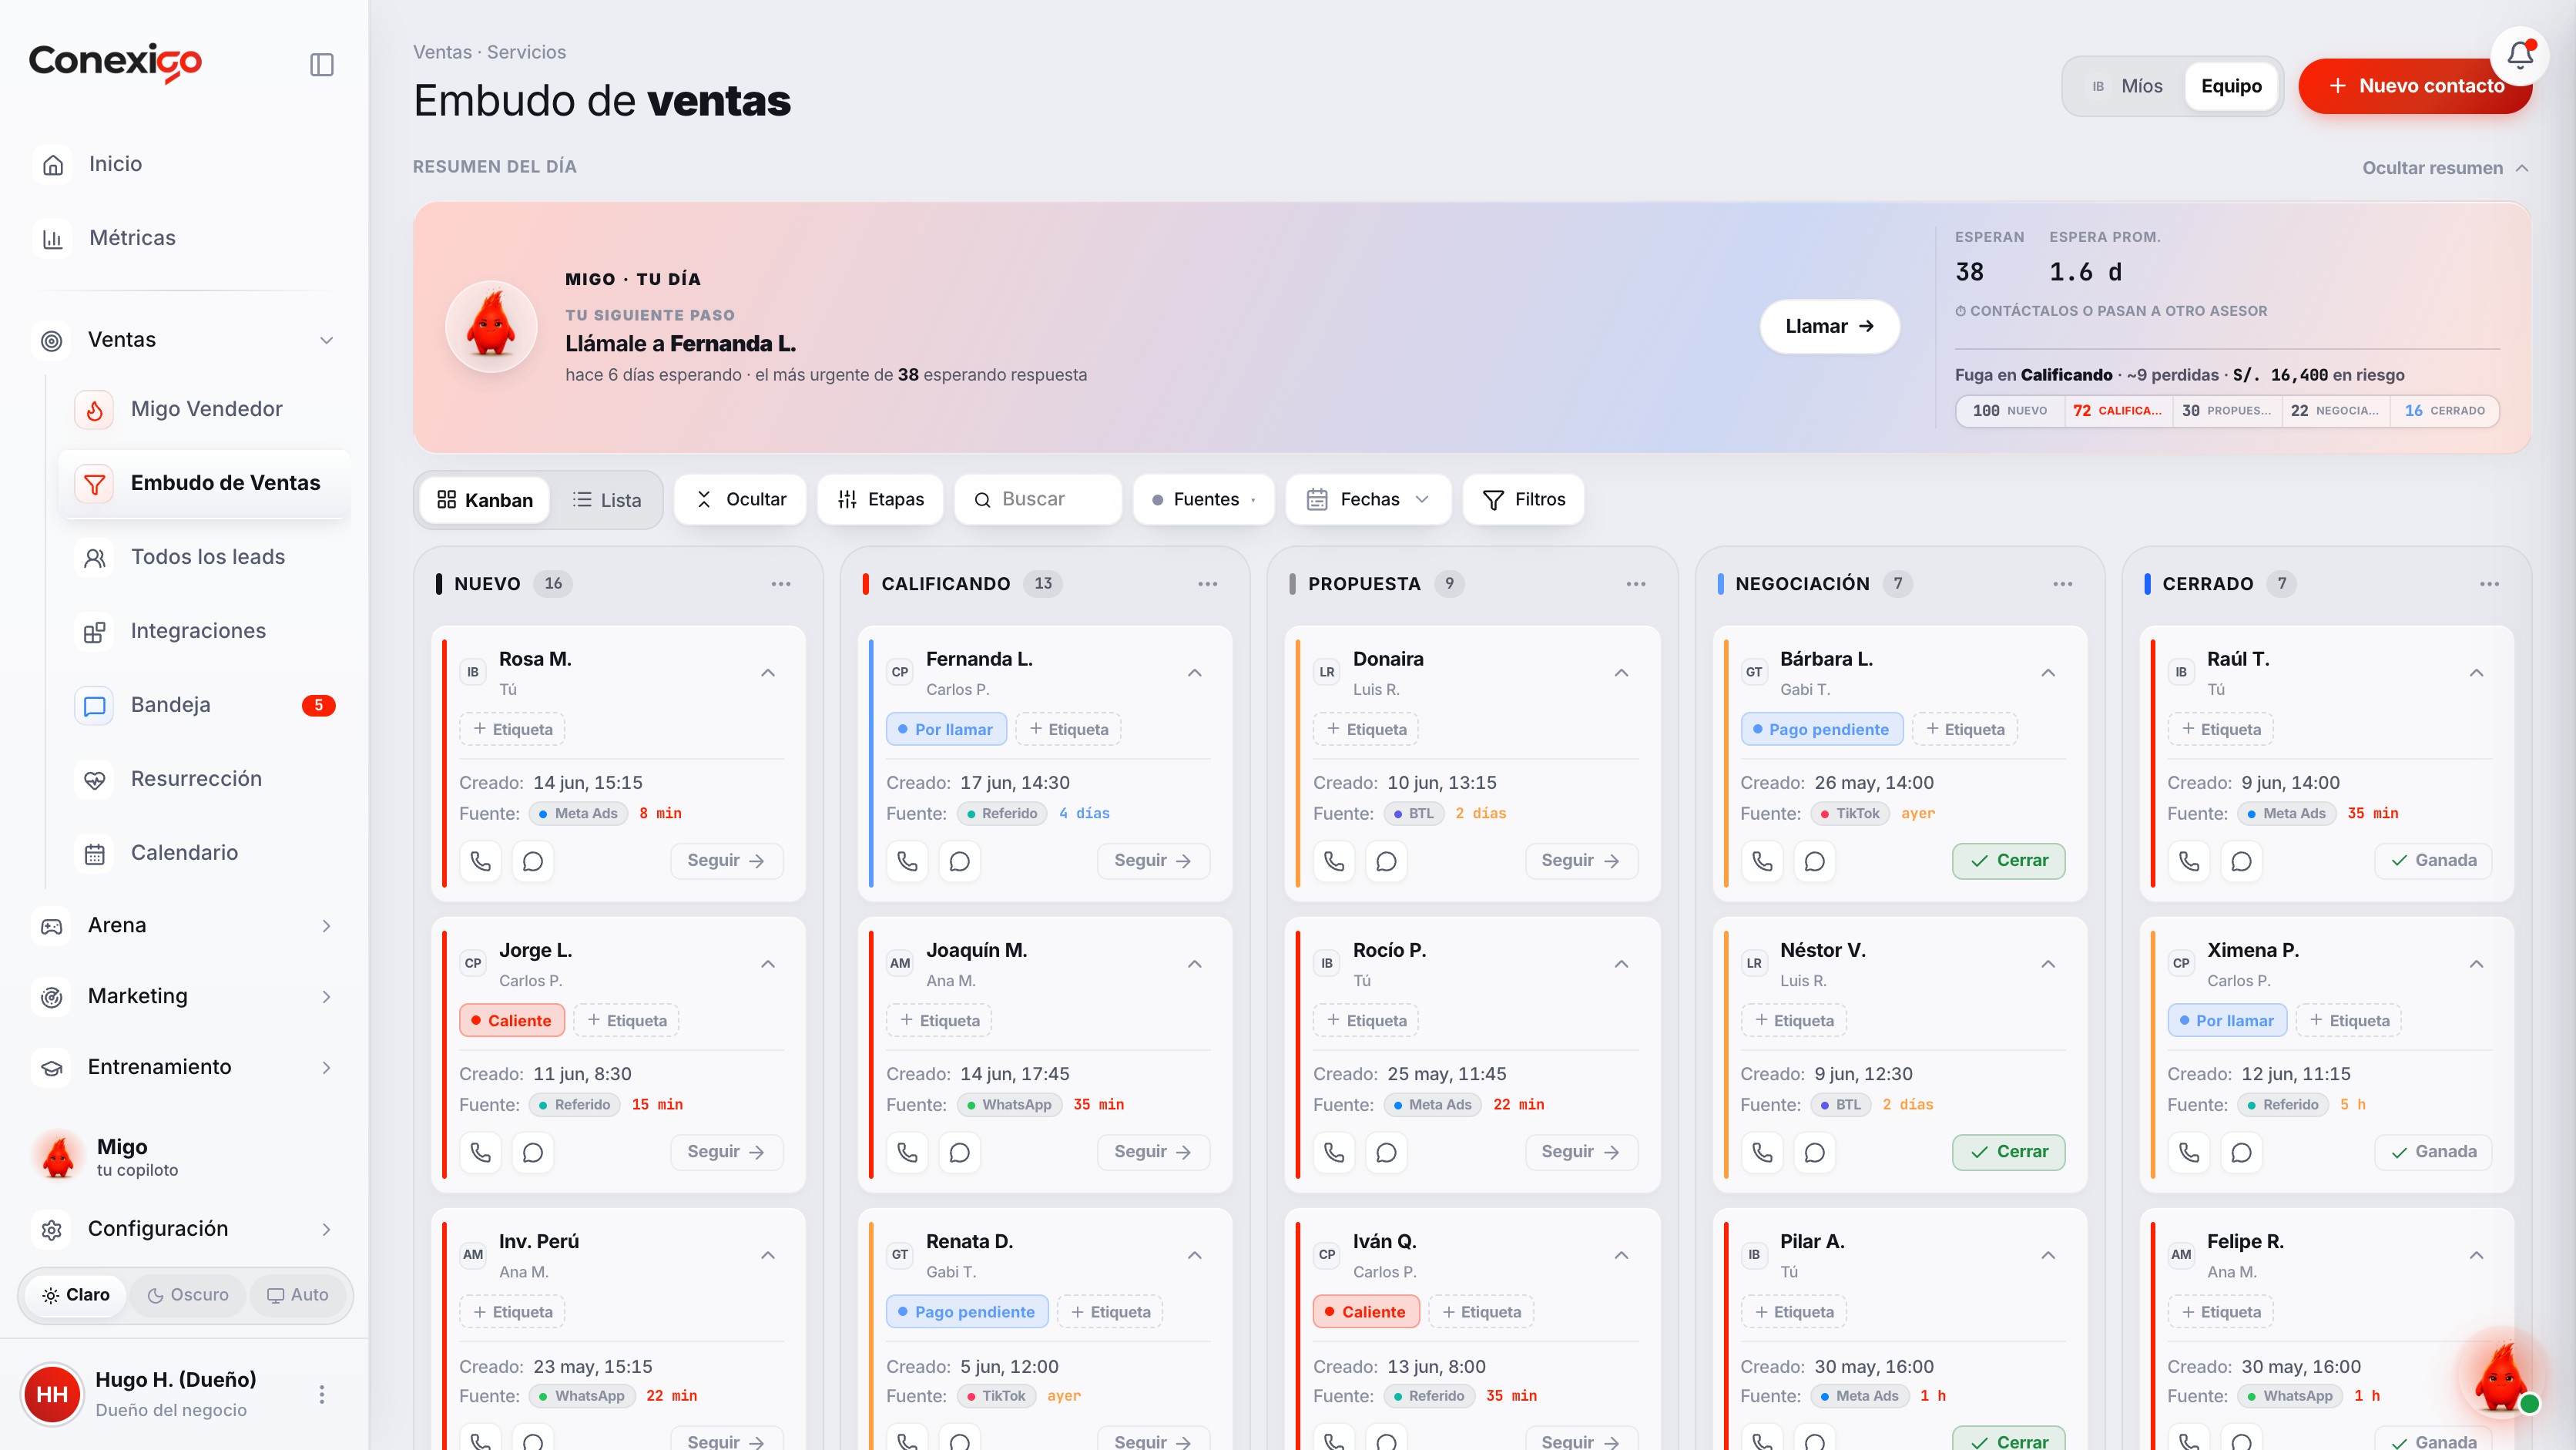
Task: Message Joaquín M. via chat icon
Action: (x=960, y=1152)
